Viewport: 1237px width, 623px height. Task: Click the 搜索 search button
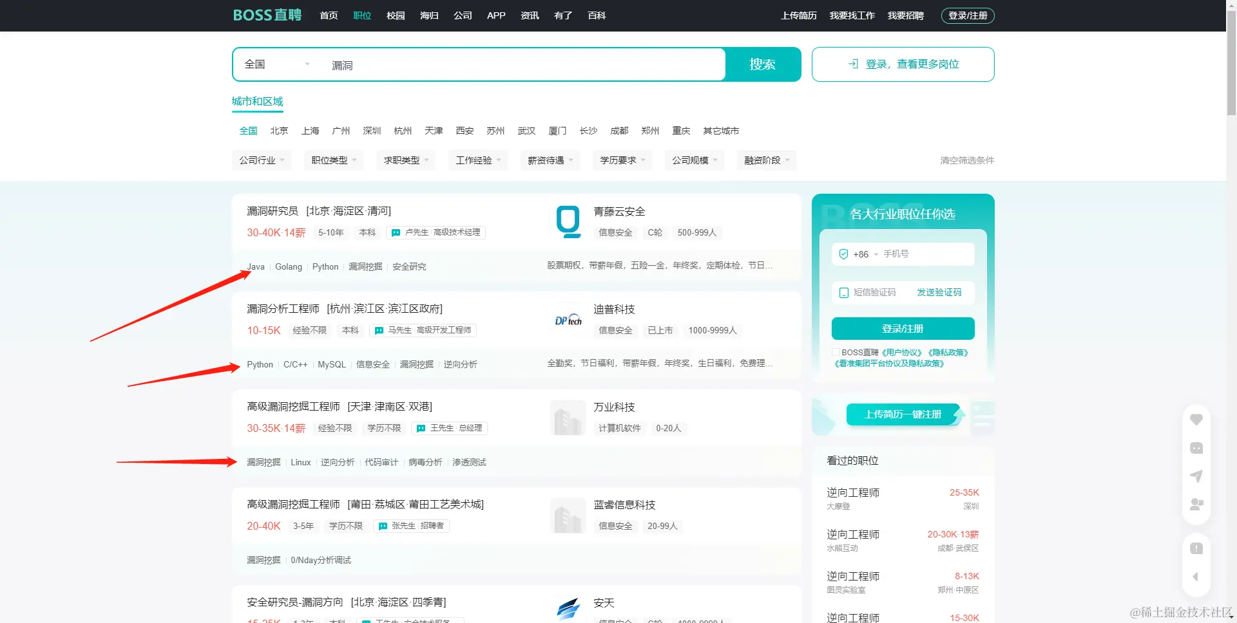(763, 64)
